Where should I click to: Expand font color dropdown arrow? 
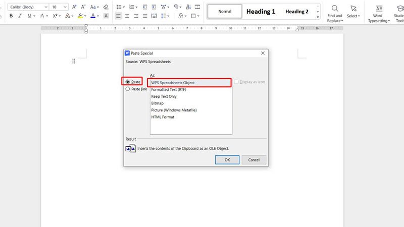point(98,16)
